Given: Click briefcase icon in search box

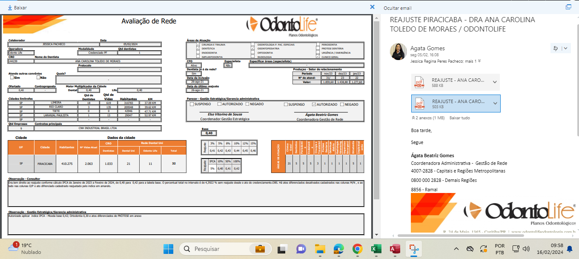Looking at the screenshot, I should 260,249.
